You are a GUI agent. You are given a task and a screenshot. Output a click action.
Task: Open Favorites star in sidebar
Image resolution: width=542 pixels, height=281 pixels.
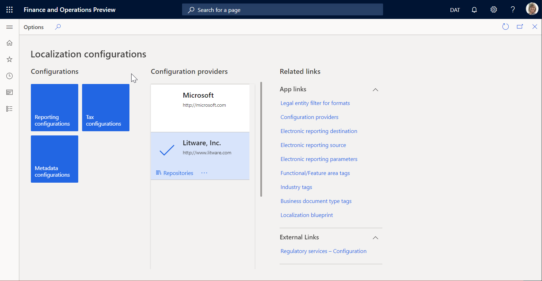(x=9, y=59)
